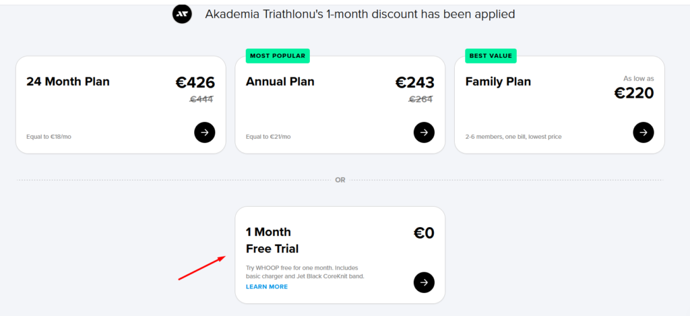Click the Akademia Triathlonu round logo
The image size is (690, 316).
[x=182, y=14]
